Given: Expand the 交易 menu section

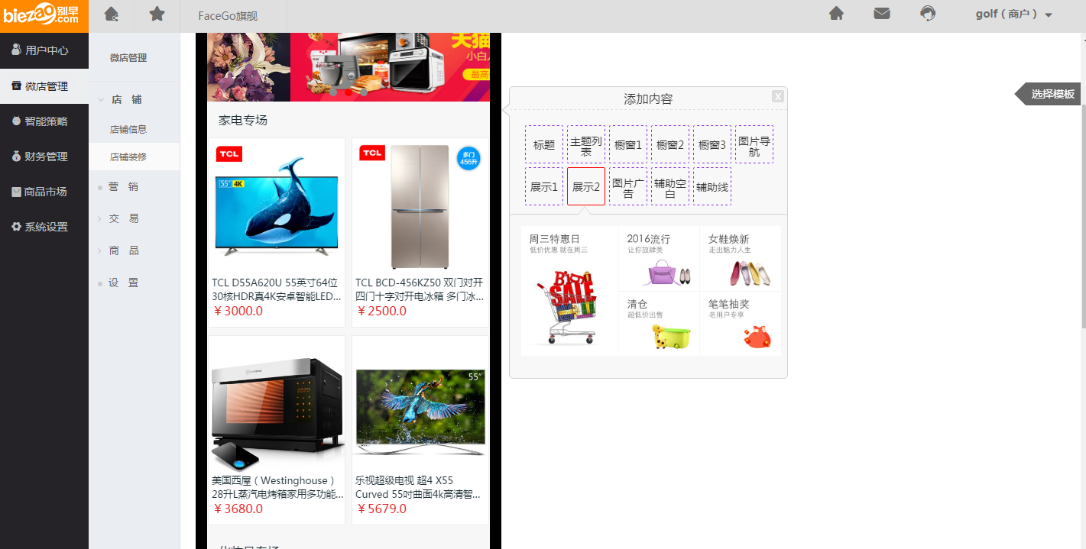Looking at the screenshot, I should [x=124, y=218].
